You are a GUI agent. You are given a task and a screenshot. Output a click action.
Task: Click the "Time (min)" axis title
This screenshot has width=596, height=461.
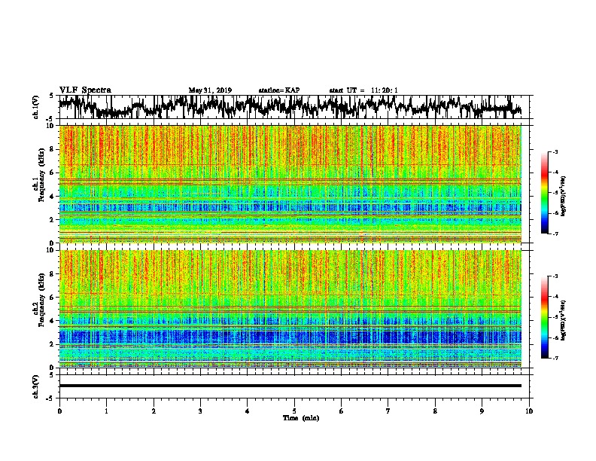click(301, 418)
